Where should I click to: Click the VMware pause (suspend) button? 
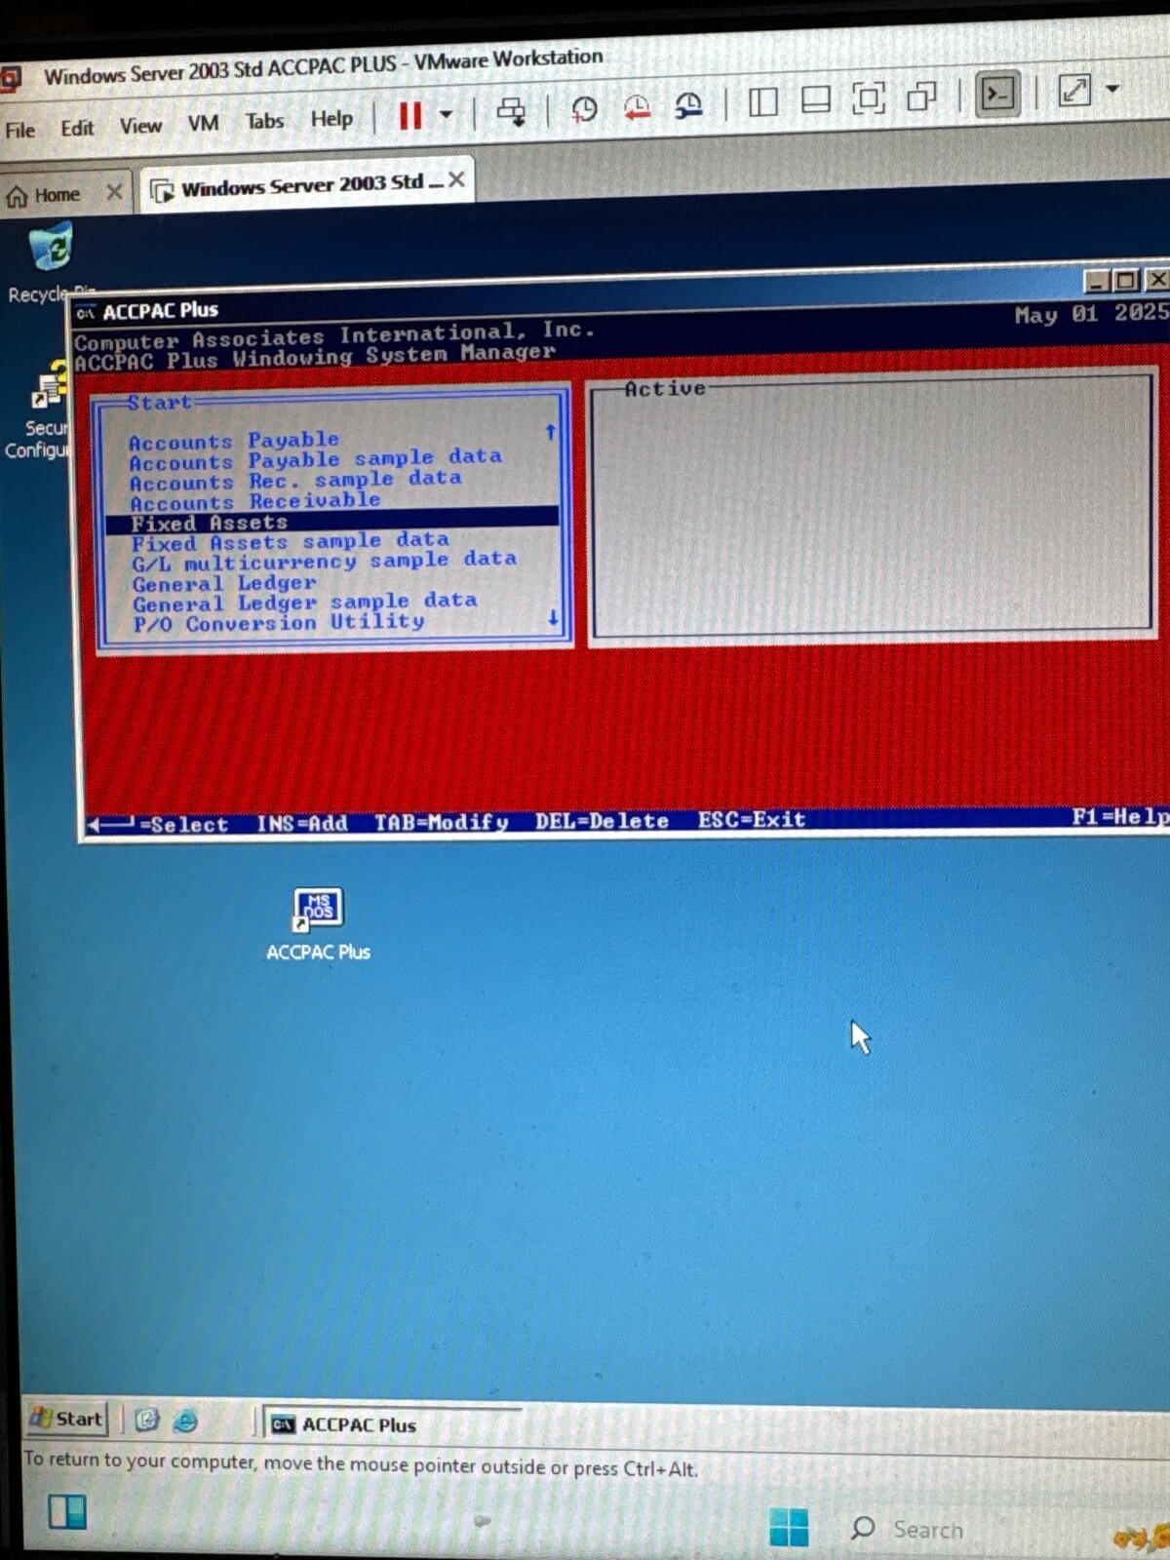point(410,116)
